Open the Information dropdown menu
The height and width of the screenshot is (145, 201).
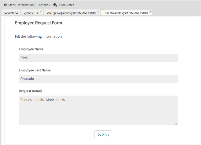(x=27, y=5)
